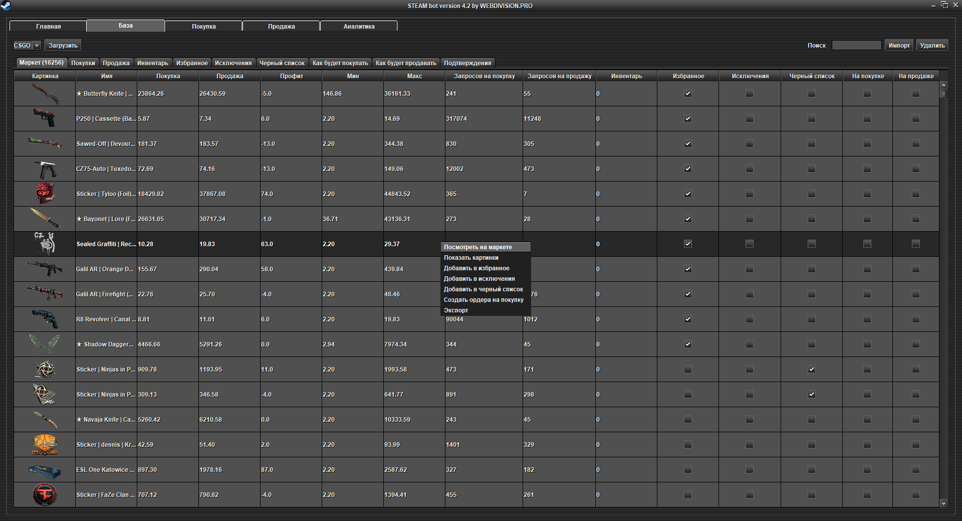
Task: Click the FaZe Clan sticker icon
Action: pyautogui.click(x=45, y=495)
